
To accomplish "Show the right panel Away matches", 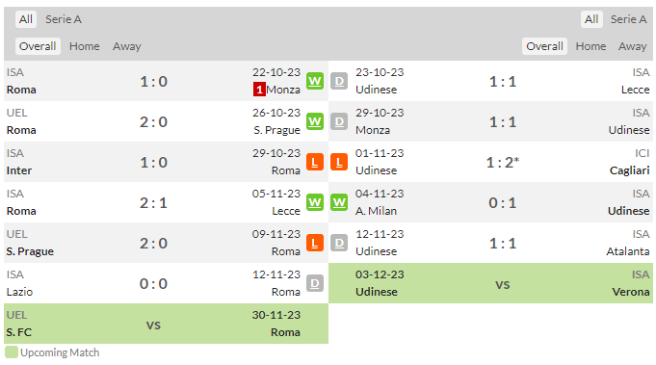I will click(x=633, y=46).
